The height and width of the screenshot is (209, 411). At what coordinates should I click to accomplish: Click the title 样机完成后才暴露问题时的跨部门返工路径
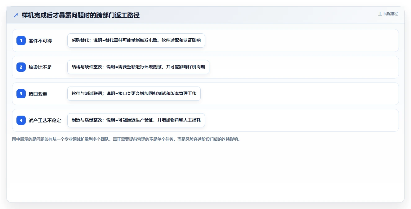coord(81,15)
